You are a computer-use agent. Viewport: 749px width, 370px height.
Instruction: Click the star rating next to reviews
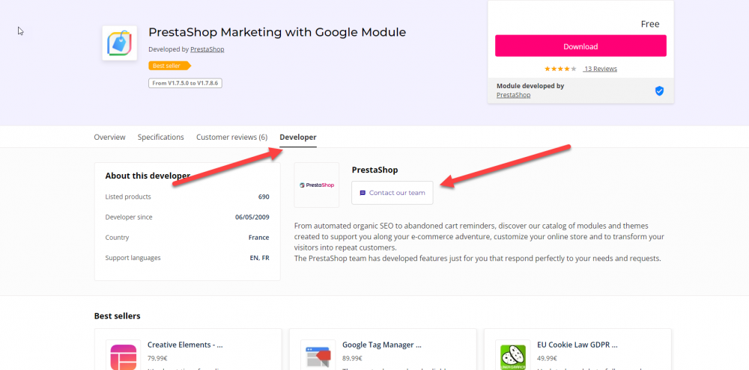560,69
